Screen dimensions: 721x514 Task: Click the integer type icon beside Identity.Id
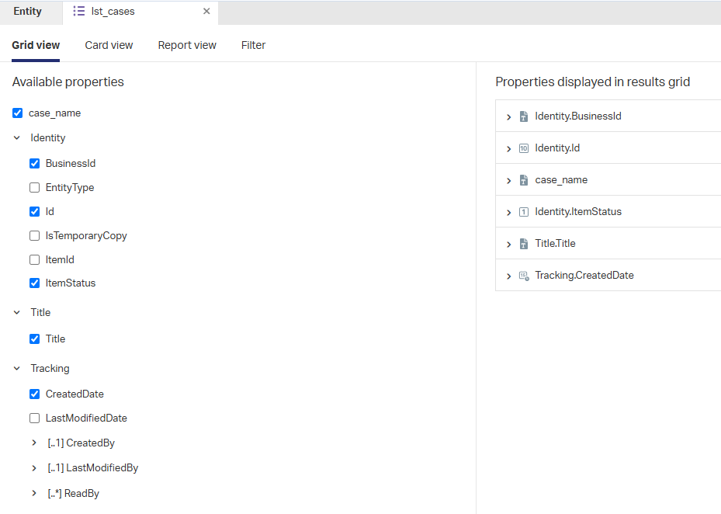[524, 148]
